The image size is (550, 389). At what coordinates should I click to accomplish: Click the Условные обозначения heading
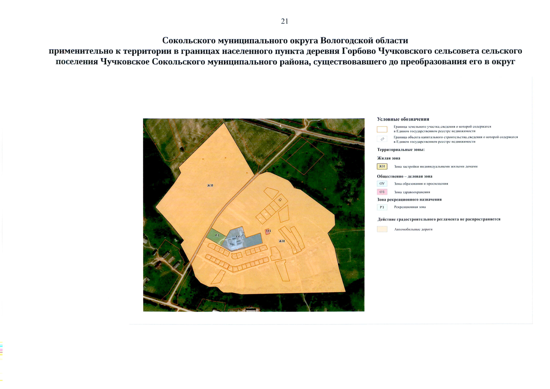[x=403, y=118]
